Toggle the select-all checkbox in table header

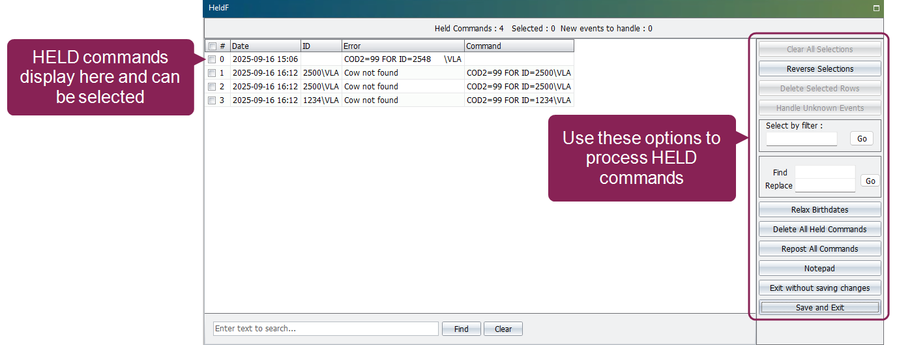click(212, 46)
